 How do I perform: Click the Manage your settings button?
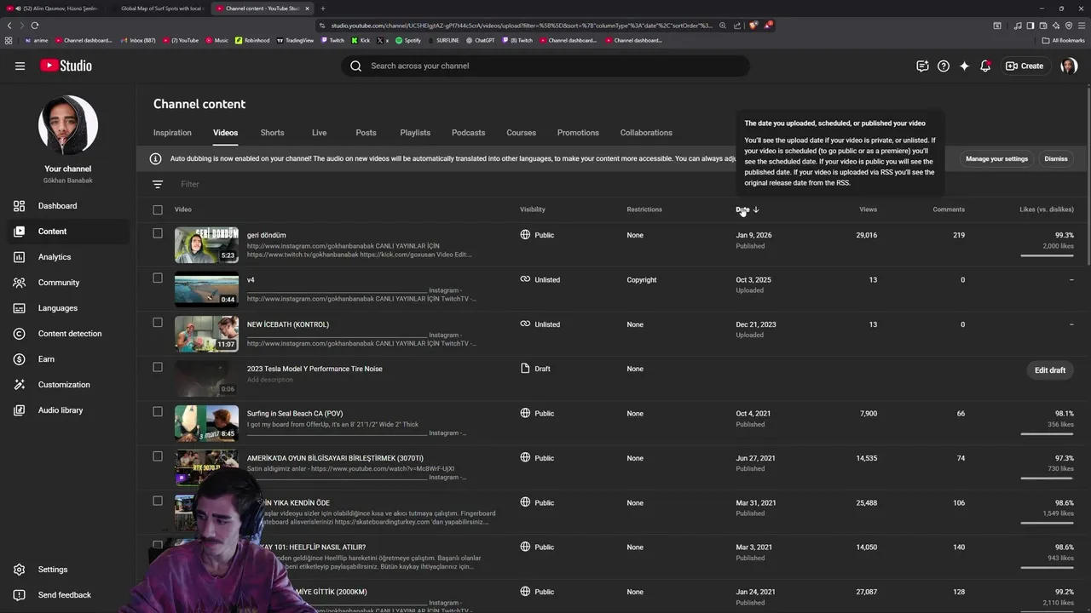tap(996, 158)
